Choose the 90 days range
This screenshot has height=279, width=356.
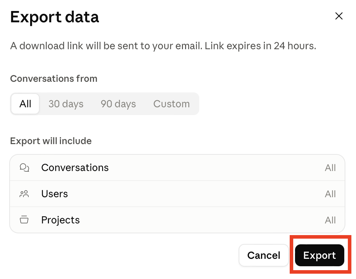118,104
